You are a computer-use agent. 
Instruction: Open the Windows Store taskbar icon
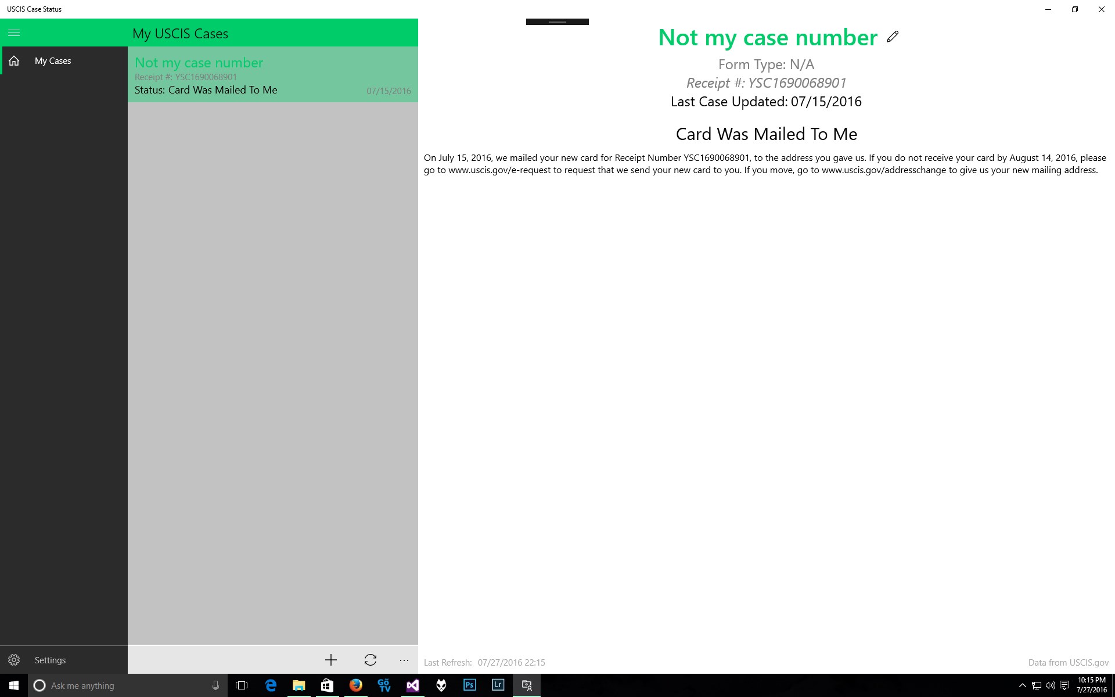click(327, 685)
